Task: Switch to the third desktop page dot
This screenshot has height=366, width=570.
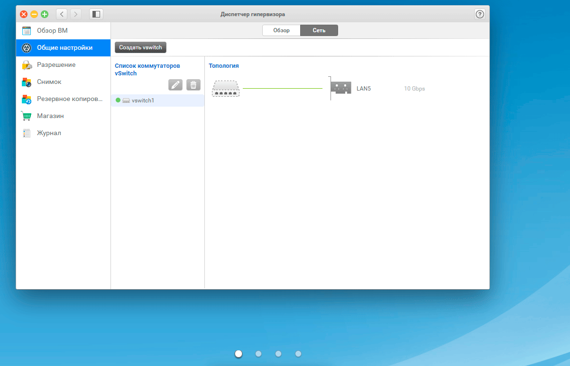Action: point(278,354)
